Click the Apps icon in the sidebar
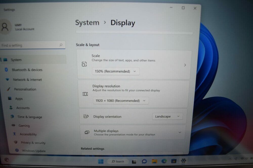This screenshot has width=253, height=168. (10, 98)
